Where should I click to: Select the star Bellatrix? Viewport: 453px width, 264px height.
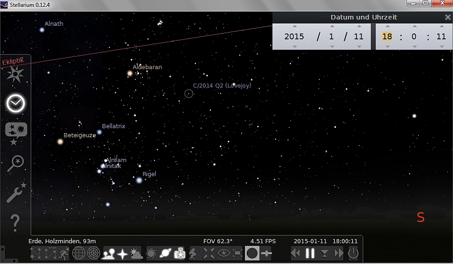(x=99, y=132)
